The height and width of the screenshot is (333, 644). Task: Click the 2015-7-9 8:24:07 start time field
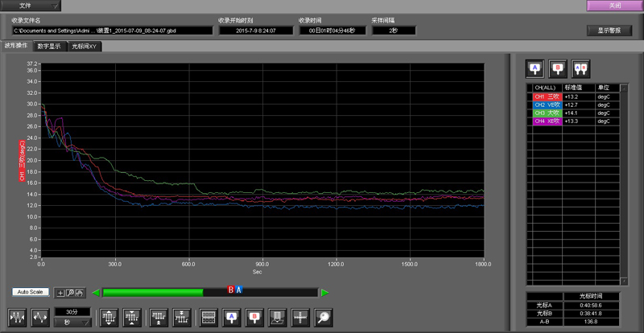click(x=256, y=31)
